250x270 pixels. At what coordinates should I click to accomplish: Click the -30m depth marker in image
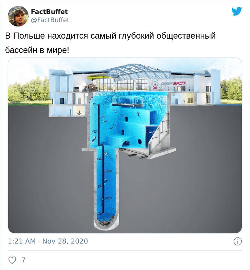point(108,171)
